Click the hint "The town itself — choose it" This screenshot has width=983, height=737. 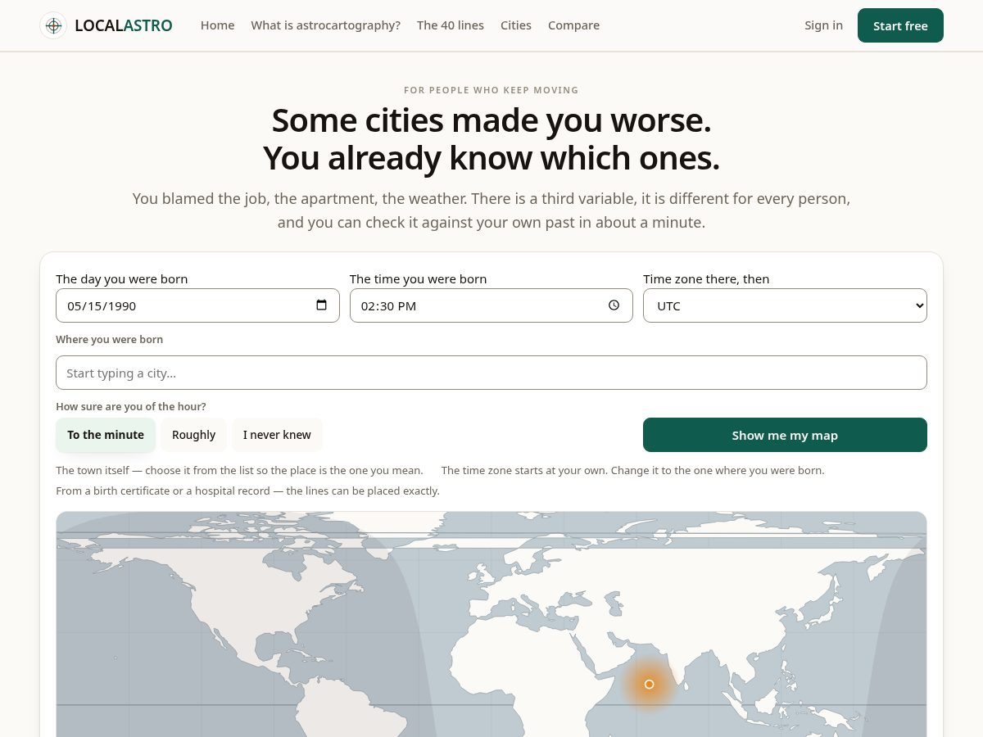pyautogui.click(x=239, y=470)
